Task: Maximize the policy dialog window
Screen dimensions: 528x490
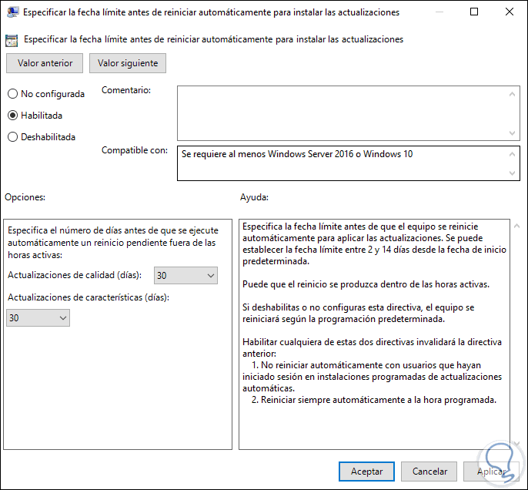Action: (474, 12)
